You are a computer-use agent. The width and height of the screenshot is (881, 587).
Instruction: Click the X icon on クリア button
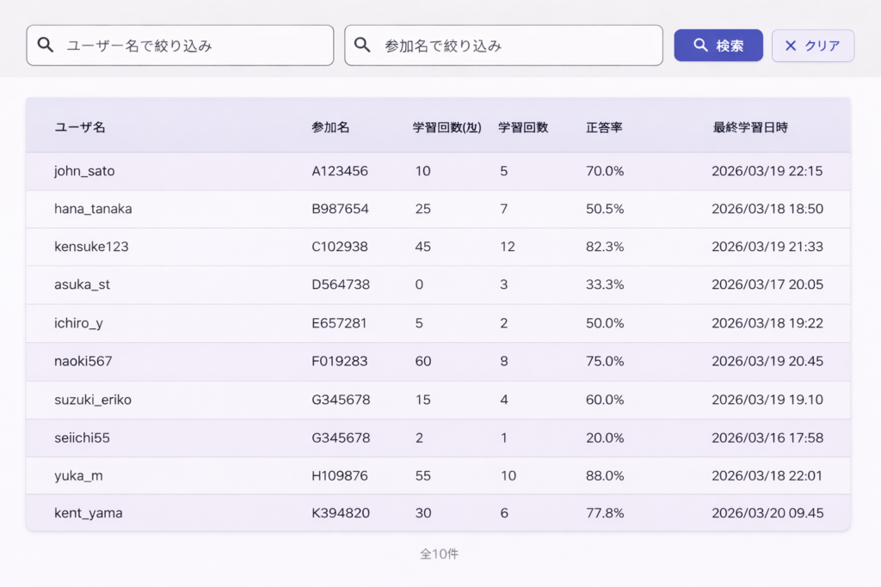coord(791,46)
